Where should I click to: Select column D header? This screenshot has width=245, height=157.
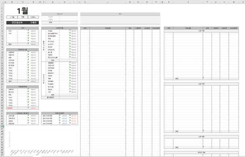click(33, 2)
